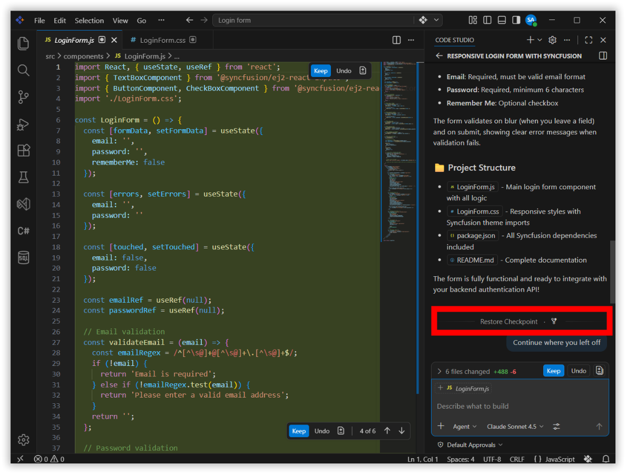
Task: Open the README.md file chip in the chat
Action: coord(472,260)
